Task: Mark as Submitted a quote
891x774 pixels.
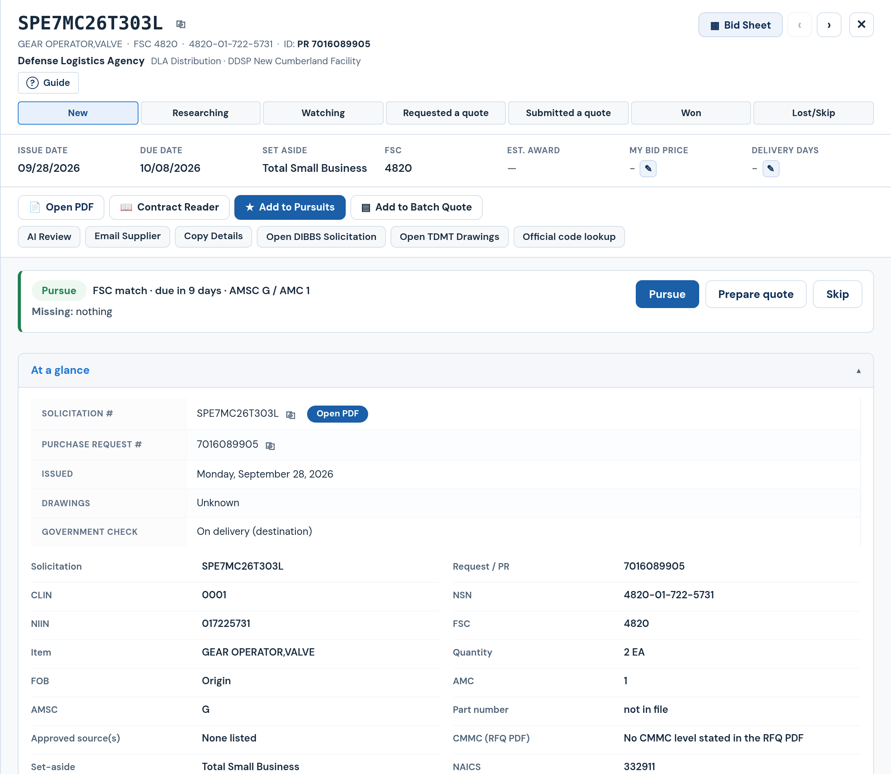Action: (x=568, y=113)
